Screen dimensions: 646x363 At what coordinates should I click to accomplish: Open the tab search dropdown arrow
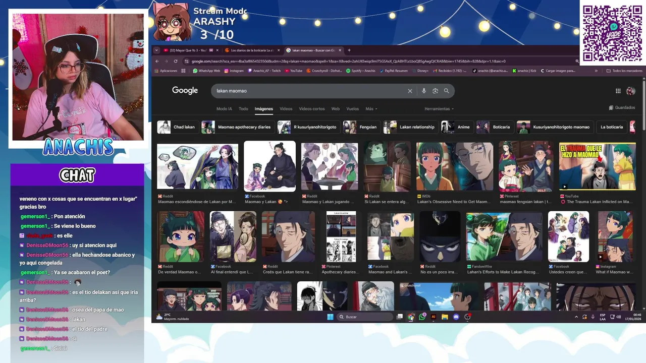[x=156, y=50]
